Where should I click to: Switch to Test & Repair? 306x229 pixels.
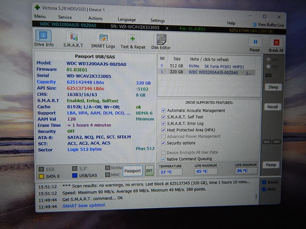pyautogui.click(x=133, y=41)
